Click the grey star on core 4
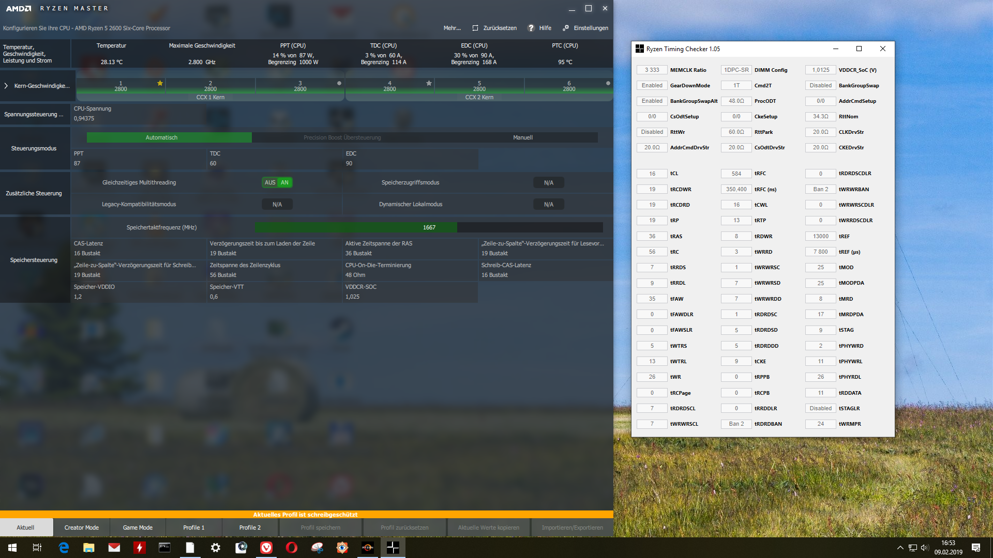Image resolution: width=993 pixels, height=558 pixels. tap(429, 83)
